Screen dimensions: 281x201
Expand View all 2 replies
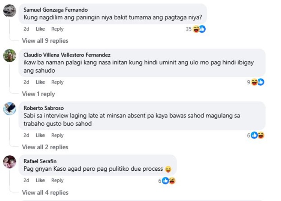pyautogui.click(x=45, y=147)
